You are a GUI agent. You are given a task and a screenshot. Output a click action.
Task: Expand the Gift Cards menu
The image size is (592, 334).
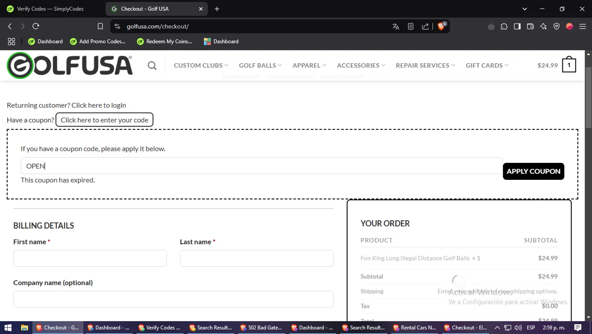[487, 65]
